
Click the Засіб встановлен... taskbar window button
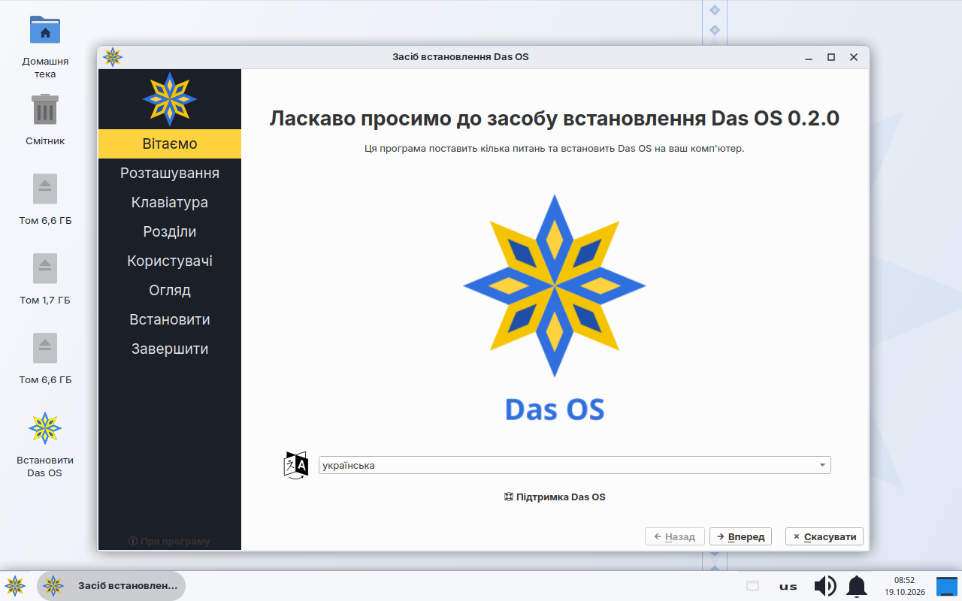(111, 585)
